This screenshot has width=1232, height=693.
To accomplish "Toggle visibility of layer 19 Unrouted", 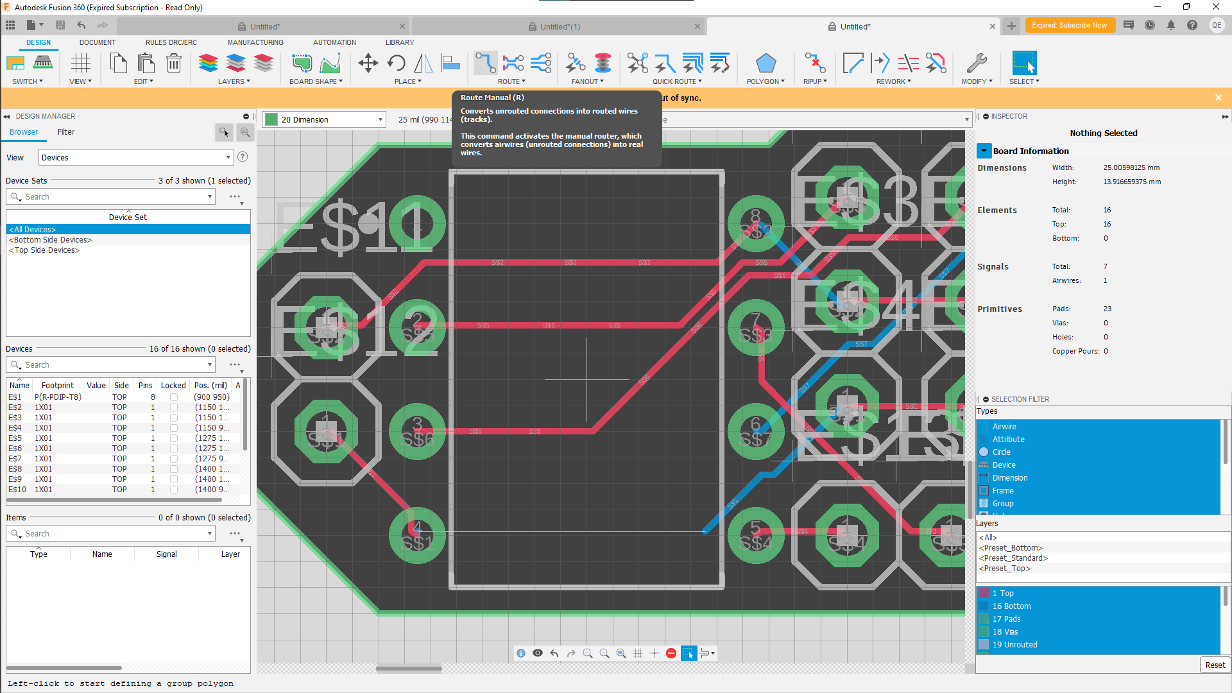I will (x=984, y=645).
